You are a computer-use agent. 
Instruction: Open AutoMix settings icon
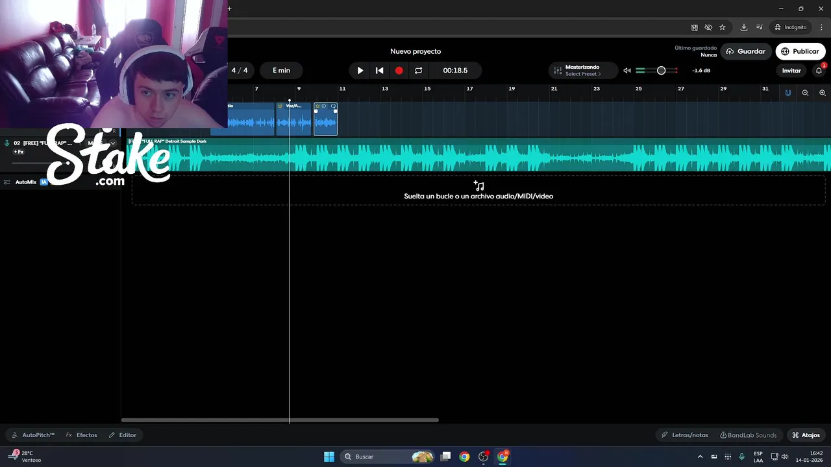(6, 182)
